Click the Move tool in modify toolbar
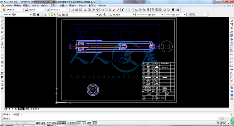Screen dimensions: 234x126 pos(232,40)
